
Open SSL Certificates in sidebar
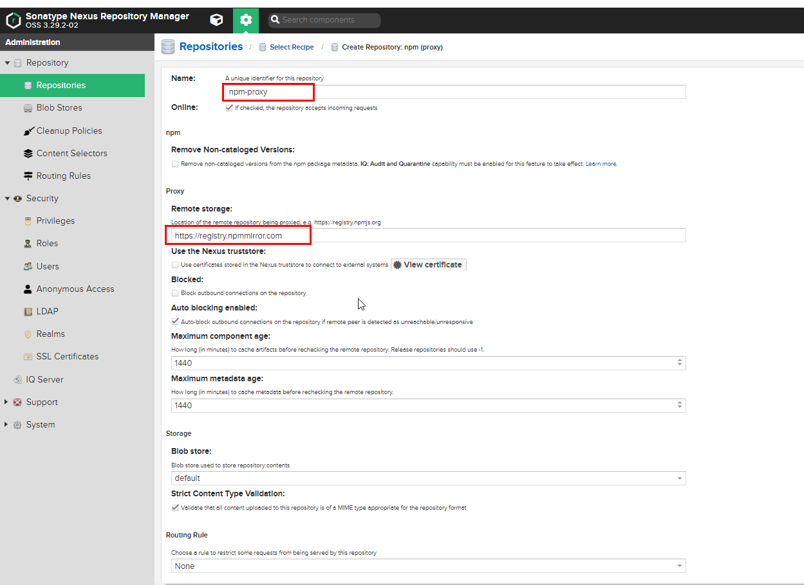coord(68,357)
